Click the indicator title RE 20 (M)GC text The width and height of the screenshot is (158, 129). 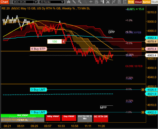[46, 8]
